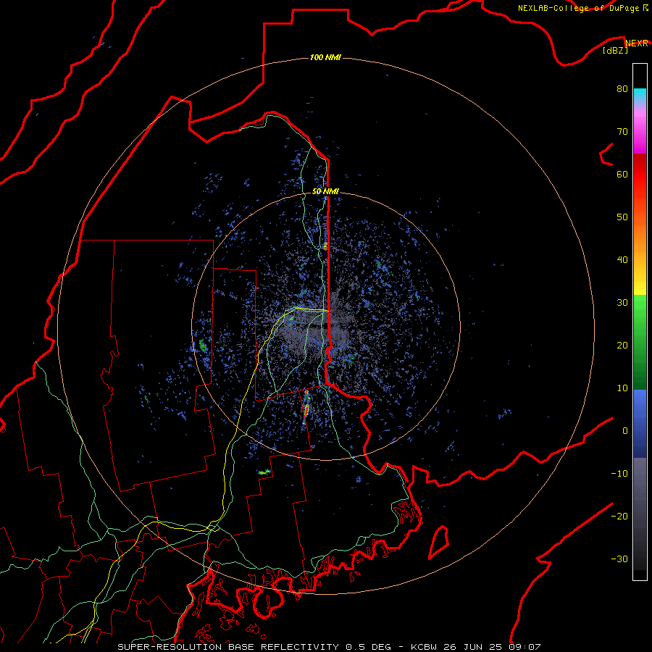Screen dimensions: 652x652
Task: Click the 100 NMI range ring label
Action: click(325, 57)
